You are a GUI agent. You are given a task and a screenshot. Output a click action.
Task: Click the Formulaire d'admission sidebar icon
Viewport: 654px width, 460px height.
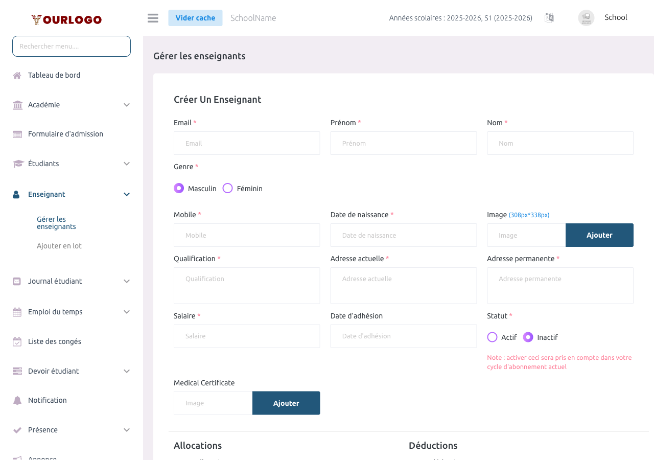(17, 134)
